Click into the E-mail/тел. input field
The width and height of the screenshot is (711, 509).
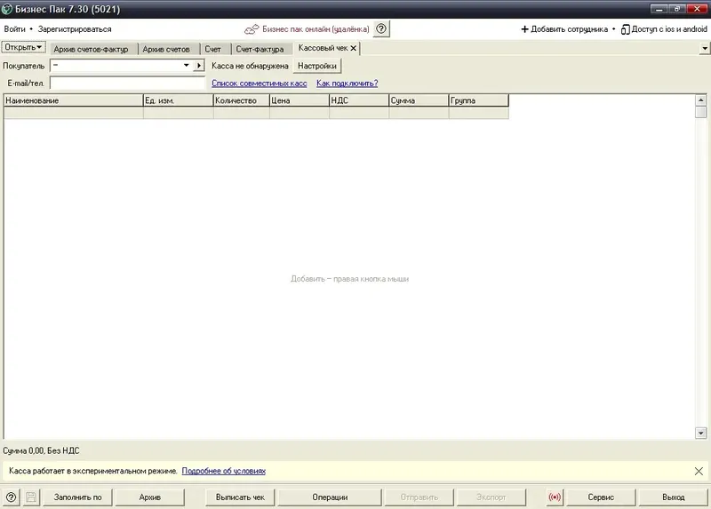pyautogui.click(x=127, y=84)
